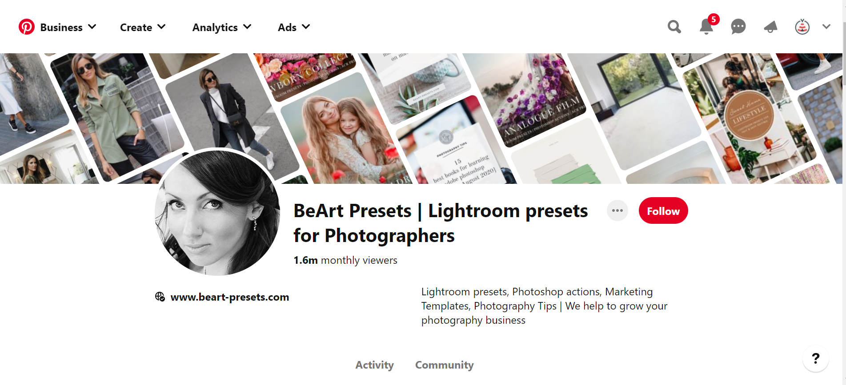Image resolution: width=846 pixels, height=385 pixels.
Task: Expand the Create dropdown menu
Action: [x=143, y=28]
